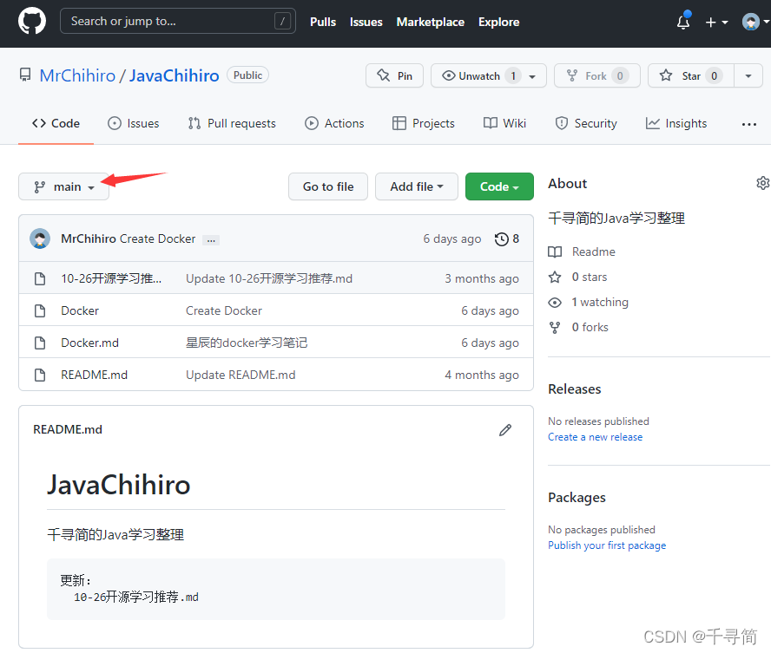Open Explore in header
The image size is (771, 653).
click(498, 22)
